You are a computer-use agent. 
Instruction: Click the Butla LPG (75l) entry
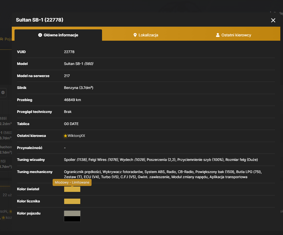pyautogui.click(x=249, y=172)
